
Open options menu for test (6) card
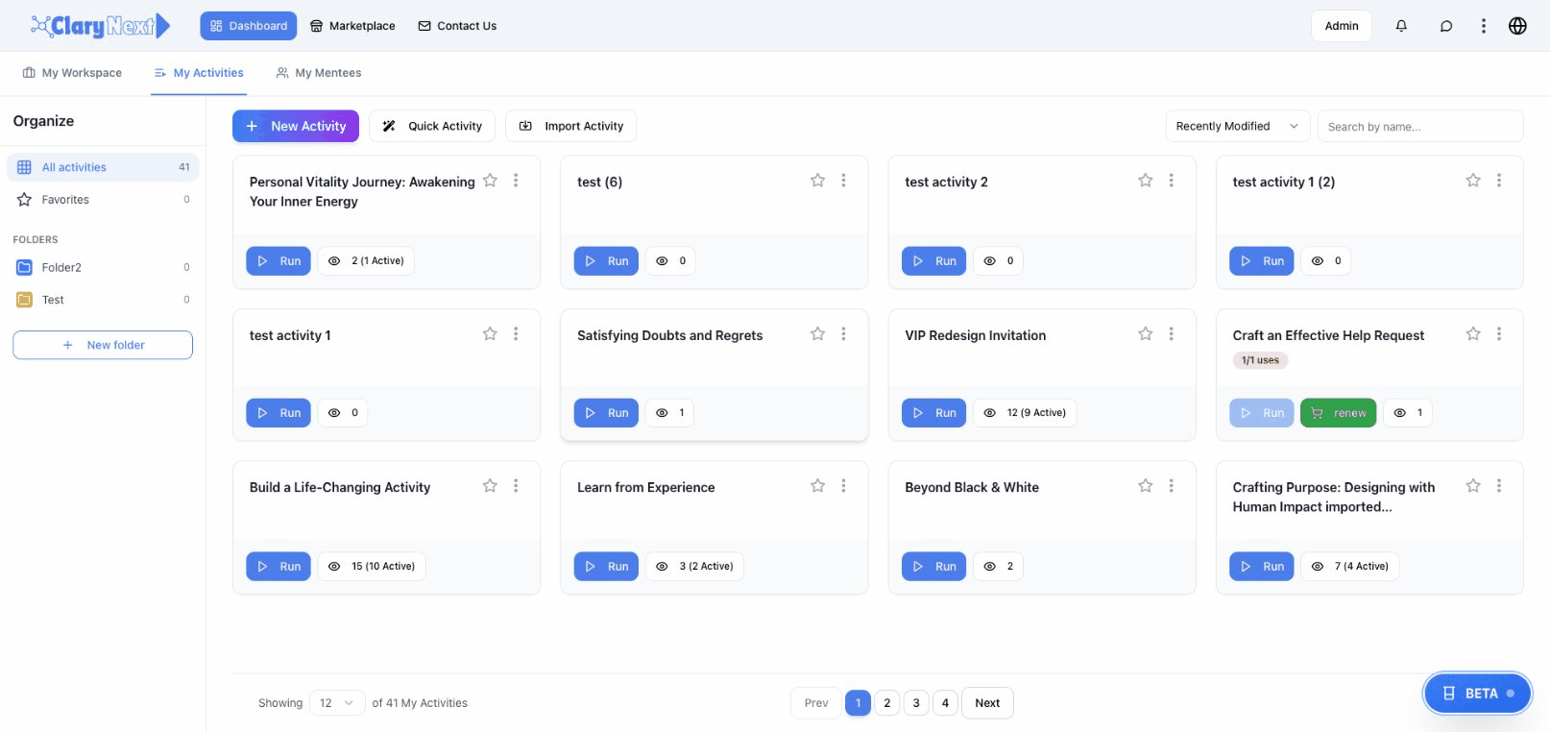(x=843, y=181)
